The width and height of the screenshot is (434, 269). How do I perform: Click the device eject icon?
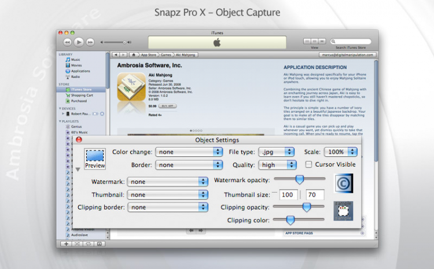pos(102,114)
